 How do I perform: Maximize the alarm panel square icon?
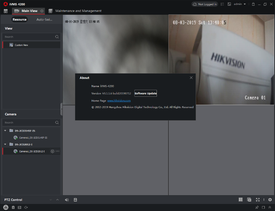pyautogui.click(x=263, y=207)
